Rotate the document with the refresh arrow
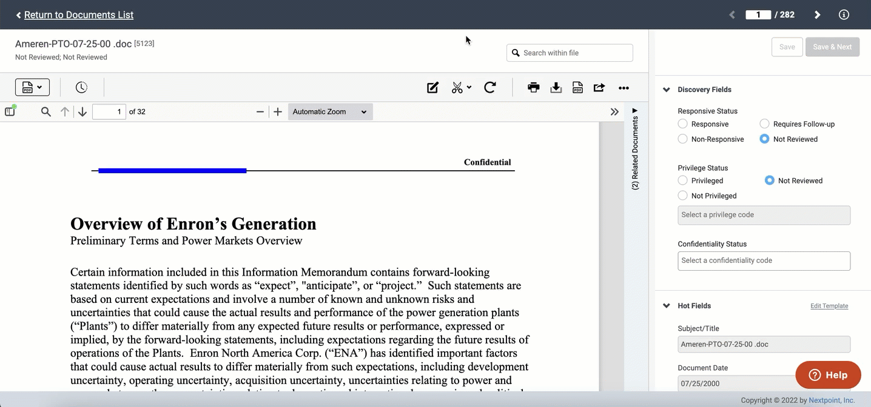Image resolution: width=871 pixels, height=407 pixels. point(490,88)
